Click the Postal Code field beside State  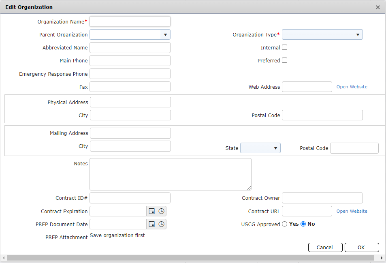click(x=354, y=148)
